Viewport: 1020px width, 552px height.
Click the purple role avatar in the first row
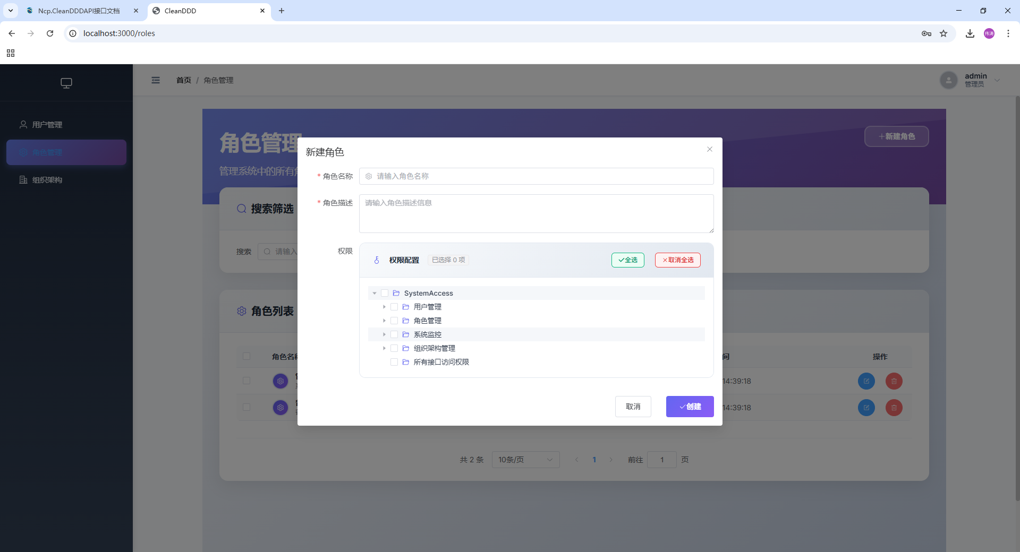click(x=280, y=381)
